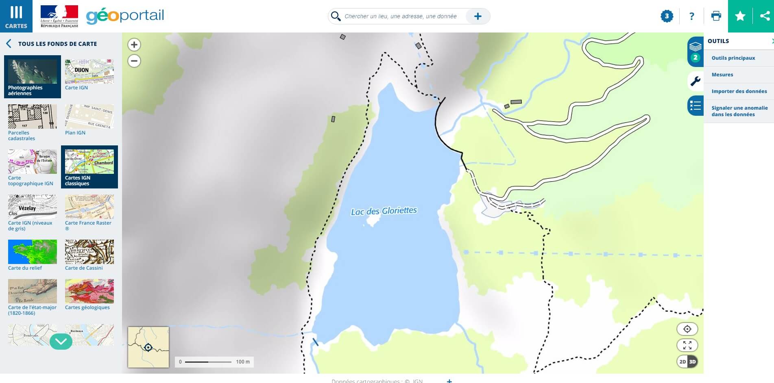Select Carte de Cassini base map
Screen dimensions: 774x383
tap(89, 255)
